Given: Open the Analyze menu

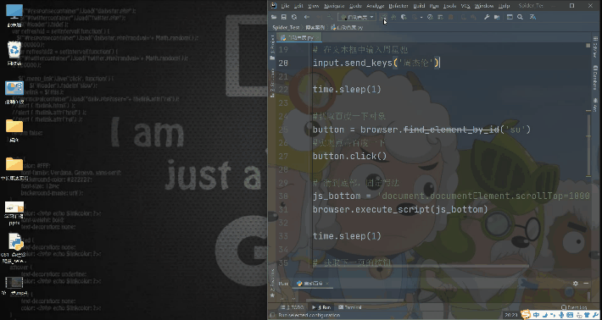Looking at the screenshot, I should (x=375, y=6).
